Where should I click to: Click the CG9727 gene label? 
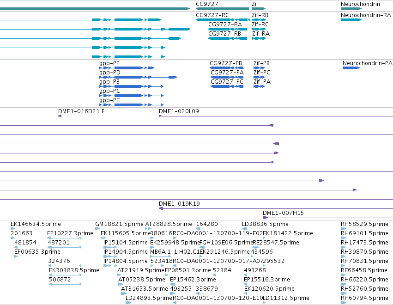click(x=207, y=4)
